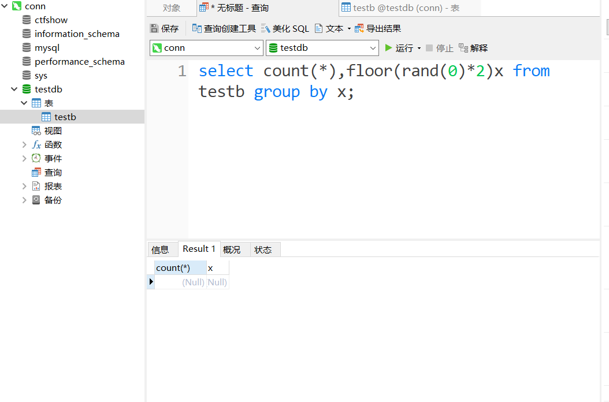
Task: Open the conn connection dropdown
Action: (x=257, y=48)
